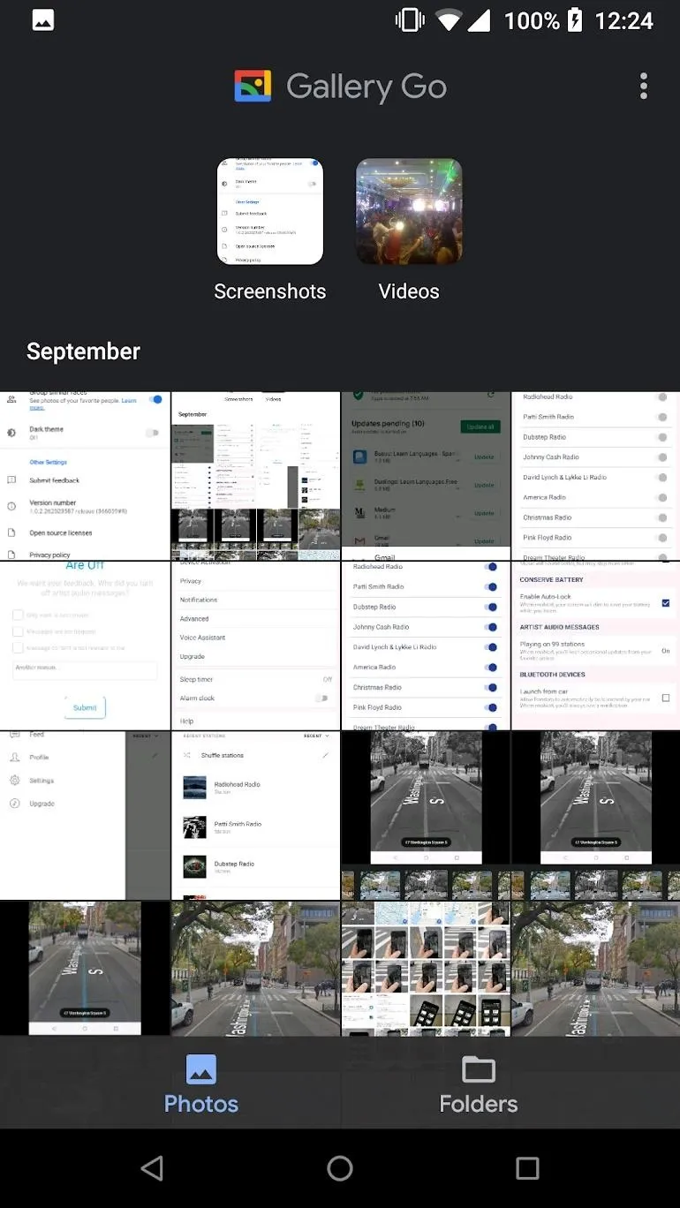Tap the Android back navigation button
Screen dimensions: 680x1208
click(152, 1168)
